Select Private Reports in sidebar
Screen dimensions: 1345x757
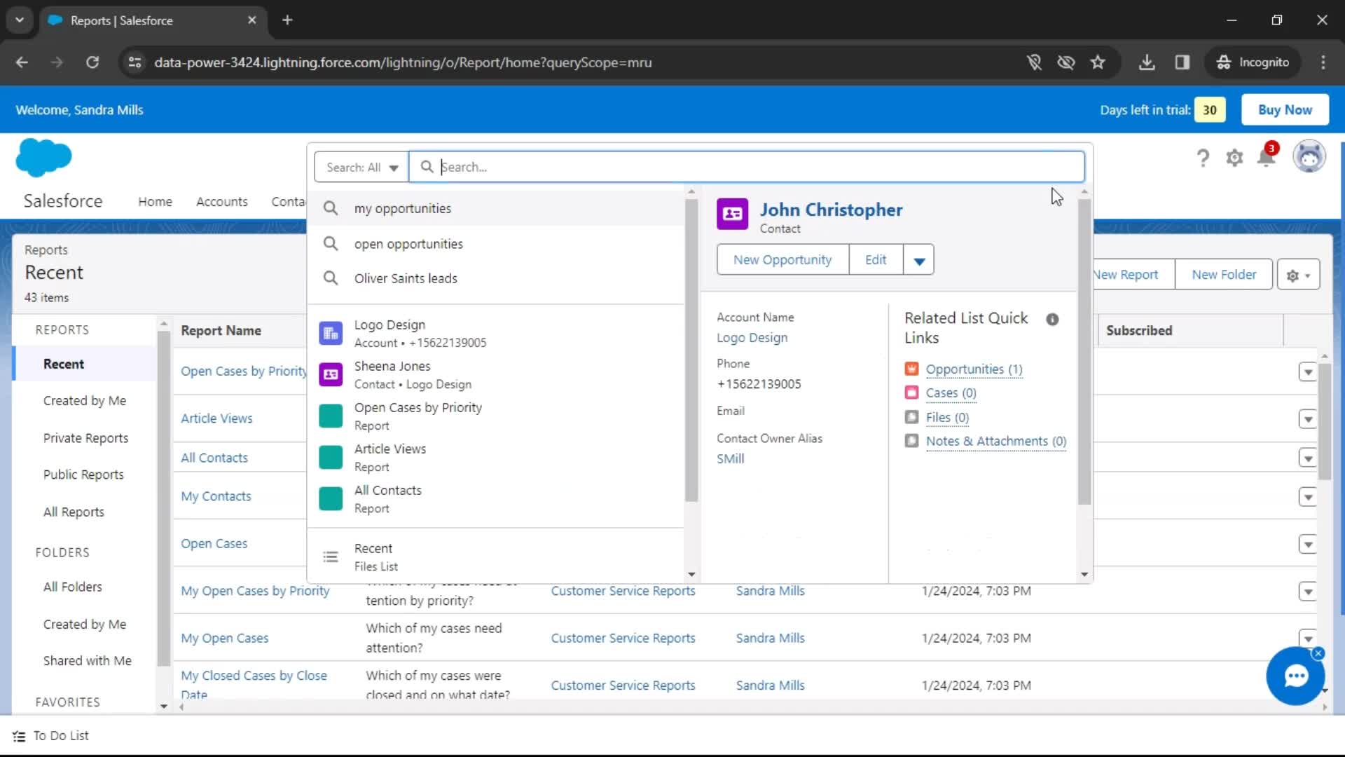coord(85,438)
